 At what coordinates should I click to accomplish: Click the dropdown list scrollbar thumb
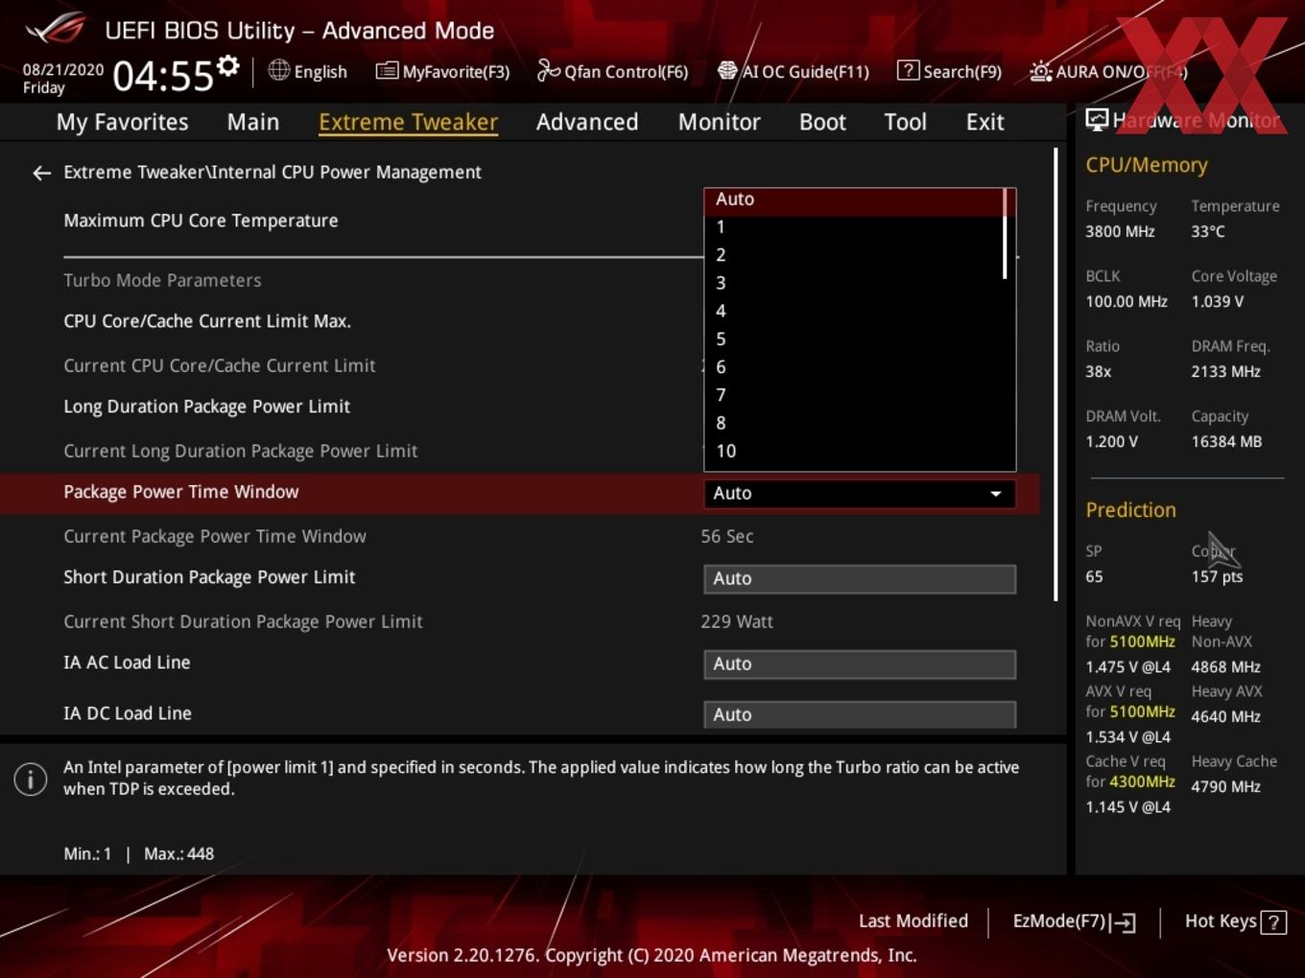pos(1005,234)
